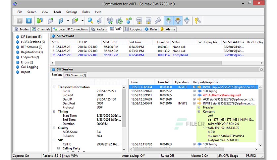Switch to the Channels tab

(x=41, y=29)
